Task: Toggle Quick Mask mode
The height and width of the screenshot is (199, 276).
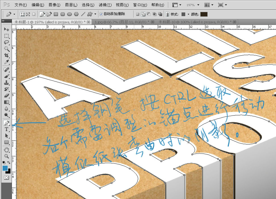Action: click(x=7, y=178)
